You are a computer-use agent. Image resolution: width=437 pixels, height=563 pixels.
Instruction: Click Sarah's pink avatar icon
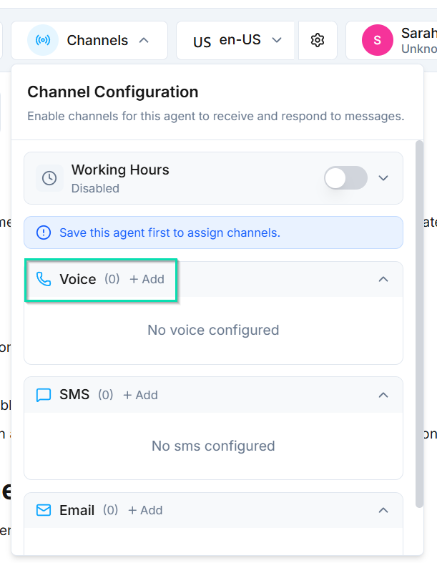coord(378,40)
